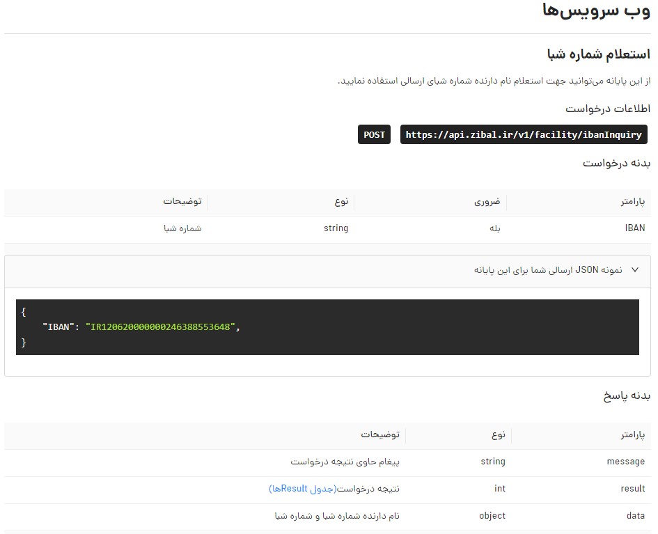Click the 'result' parameter cell
This screenshot has height=534, width=658.
click(x=632, y=489)
